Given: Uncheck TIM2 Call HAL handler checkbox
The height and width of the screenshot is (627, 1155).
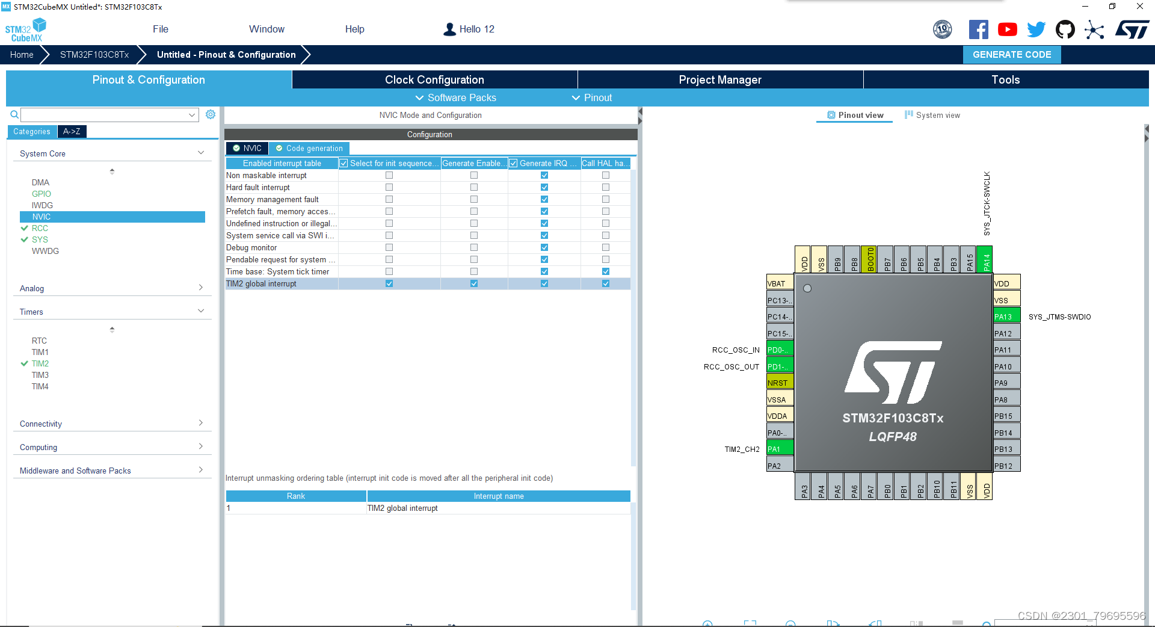Looking at the screenshot, I should 606,283.
